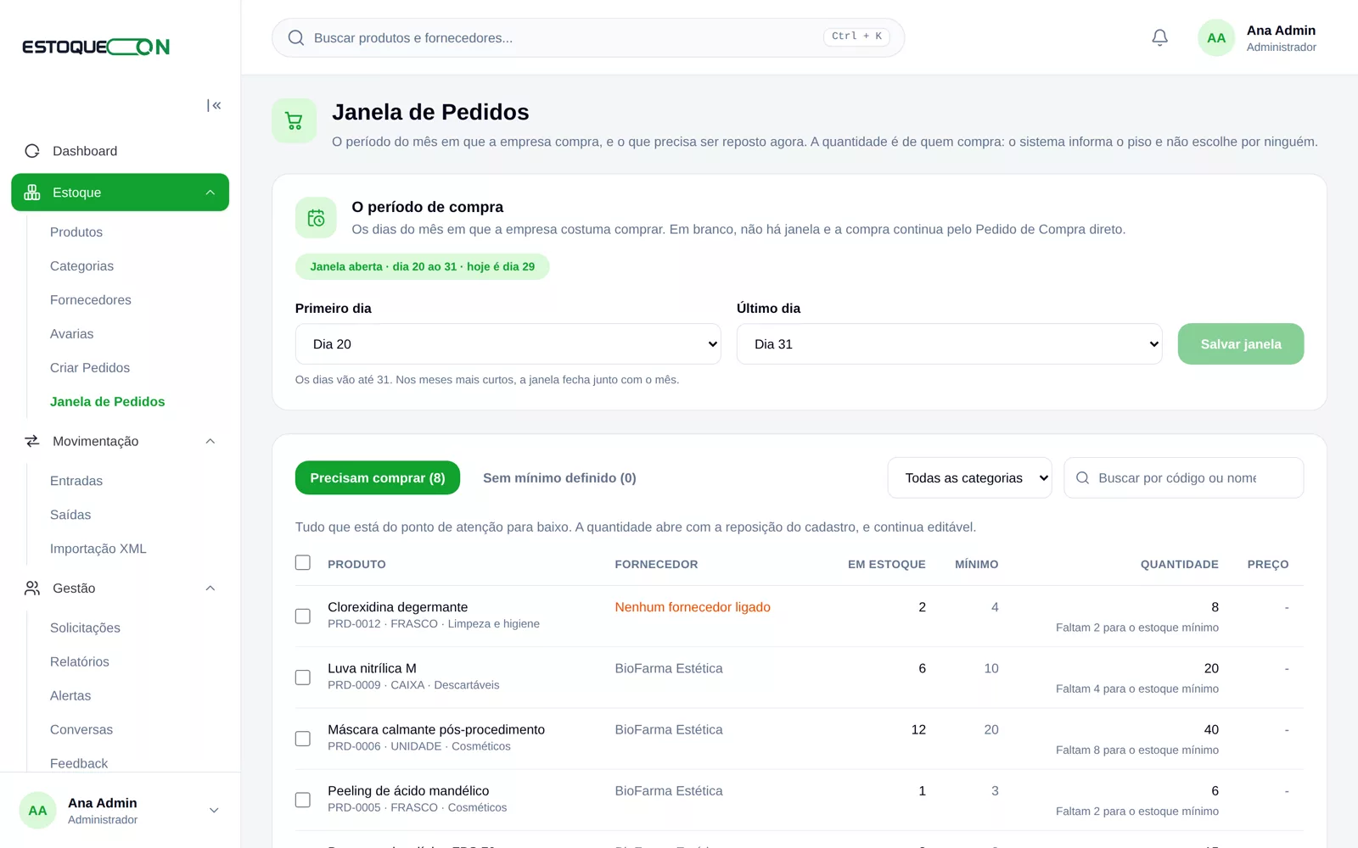This screenshot has height=848, width=1358.
Task: Collapse the Movimentação section chevron
Action: (x=210, y=441)
